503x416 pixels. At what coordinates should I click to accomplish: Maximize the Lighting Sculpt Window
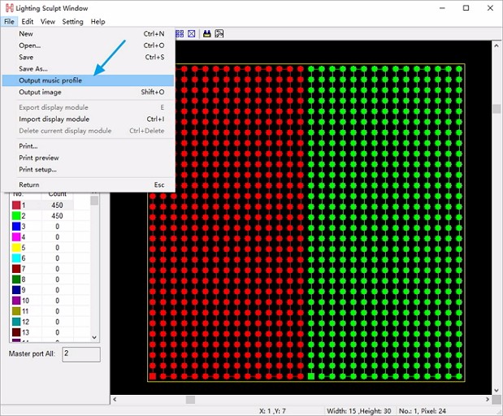click(x=466, y=8)
